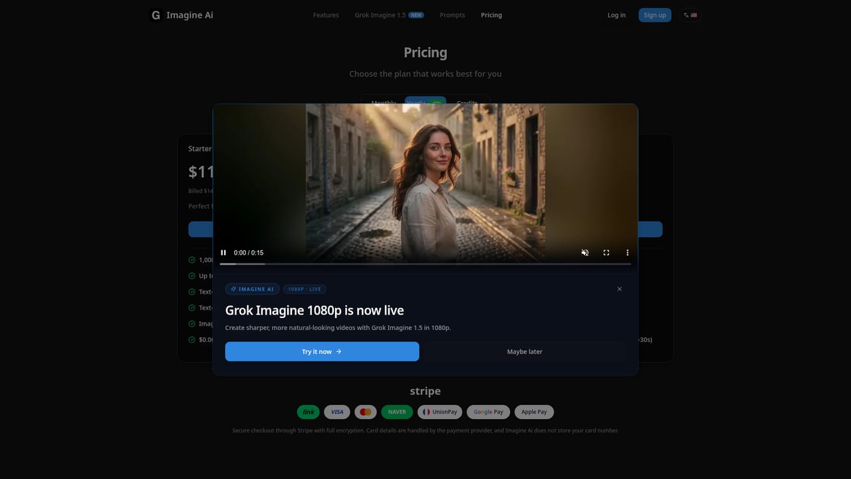
Task: Click the stripe logo text
Action: [425, 391]
